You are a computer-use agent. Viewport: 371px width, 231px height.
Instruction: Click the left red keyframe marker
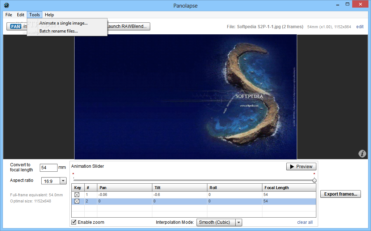click(x=73, y=174)
